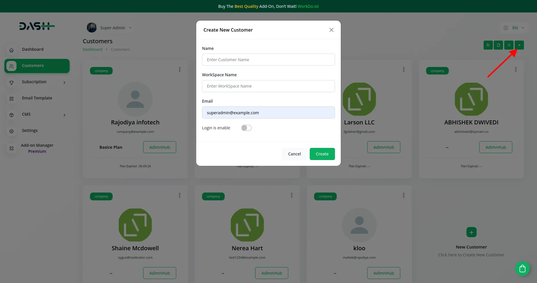Viewport: 537px width, 283px height.
Task: Click the plus create customer toolbar icon
Action: pos(519,45)
